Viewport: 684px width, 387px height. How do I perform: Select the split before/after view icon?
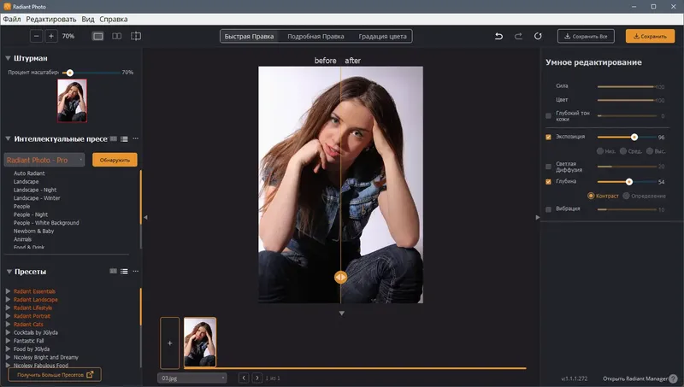136,36
